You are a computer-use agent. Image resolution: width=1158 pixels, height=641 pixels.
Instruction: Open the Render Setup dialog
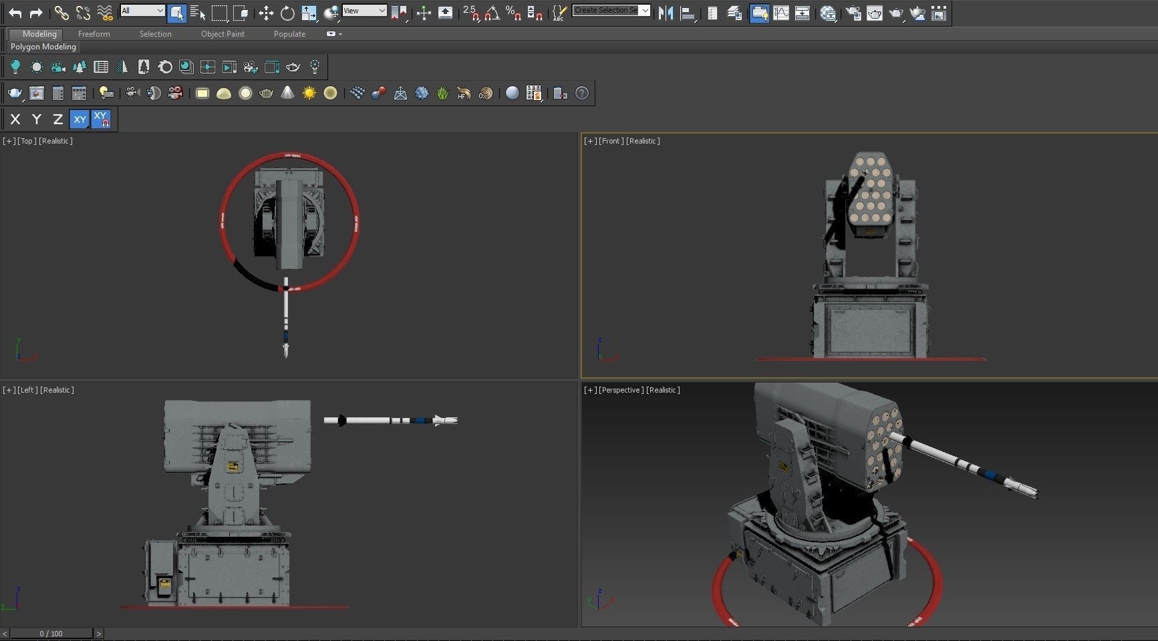tap(853, 13)
